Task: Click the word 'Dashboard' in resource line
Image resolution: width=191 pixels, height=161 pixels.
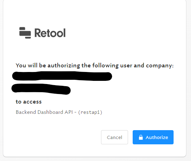Action: 50,112
